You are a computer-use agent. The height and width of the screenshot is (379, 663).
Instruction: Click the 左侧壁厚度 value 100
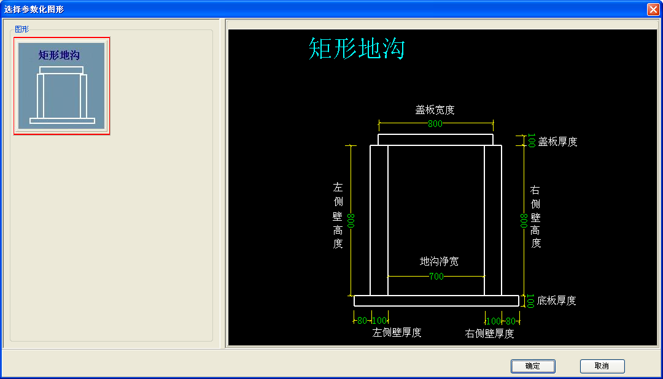click(380, 321)
